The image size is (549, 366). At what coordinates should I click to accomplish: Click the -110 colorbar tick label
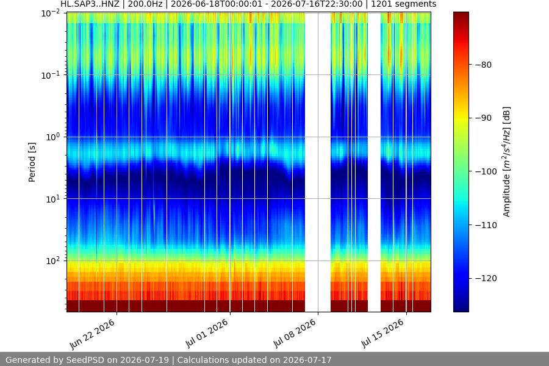coord(486,225)
